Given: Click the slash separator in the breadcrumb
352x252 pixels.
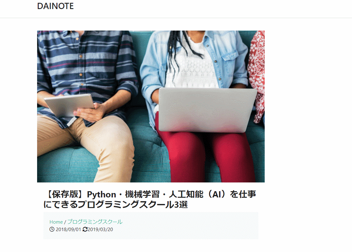Looking at the screenshot, I should click(65, 222).
